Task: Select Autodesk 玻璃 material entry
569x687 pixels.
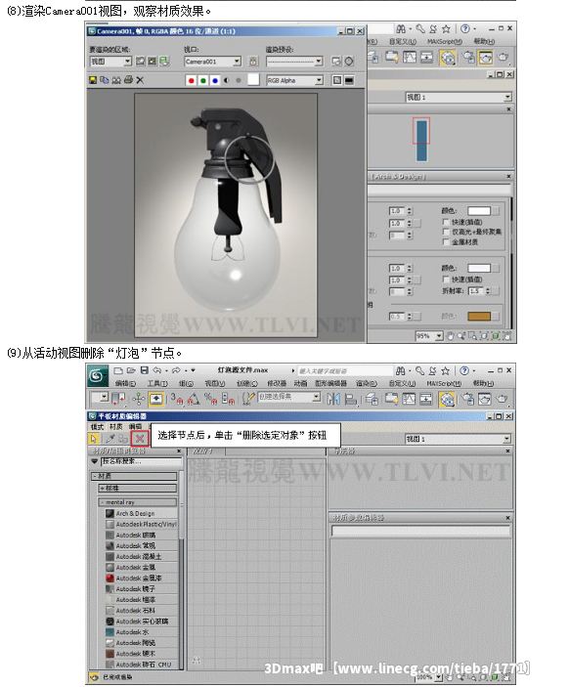Action: [142, 535]
